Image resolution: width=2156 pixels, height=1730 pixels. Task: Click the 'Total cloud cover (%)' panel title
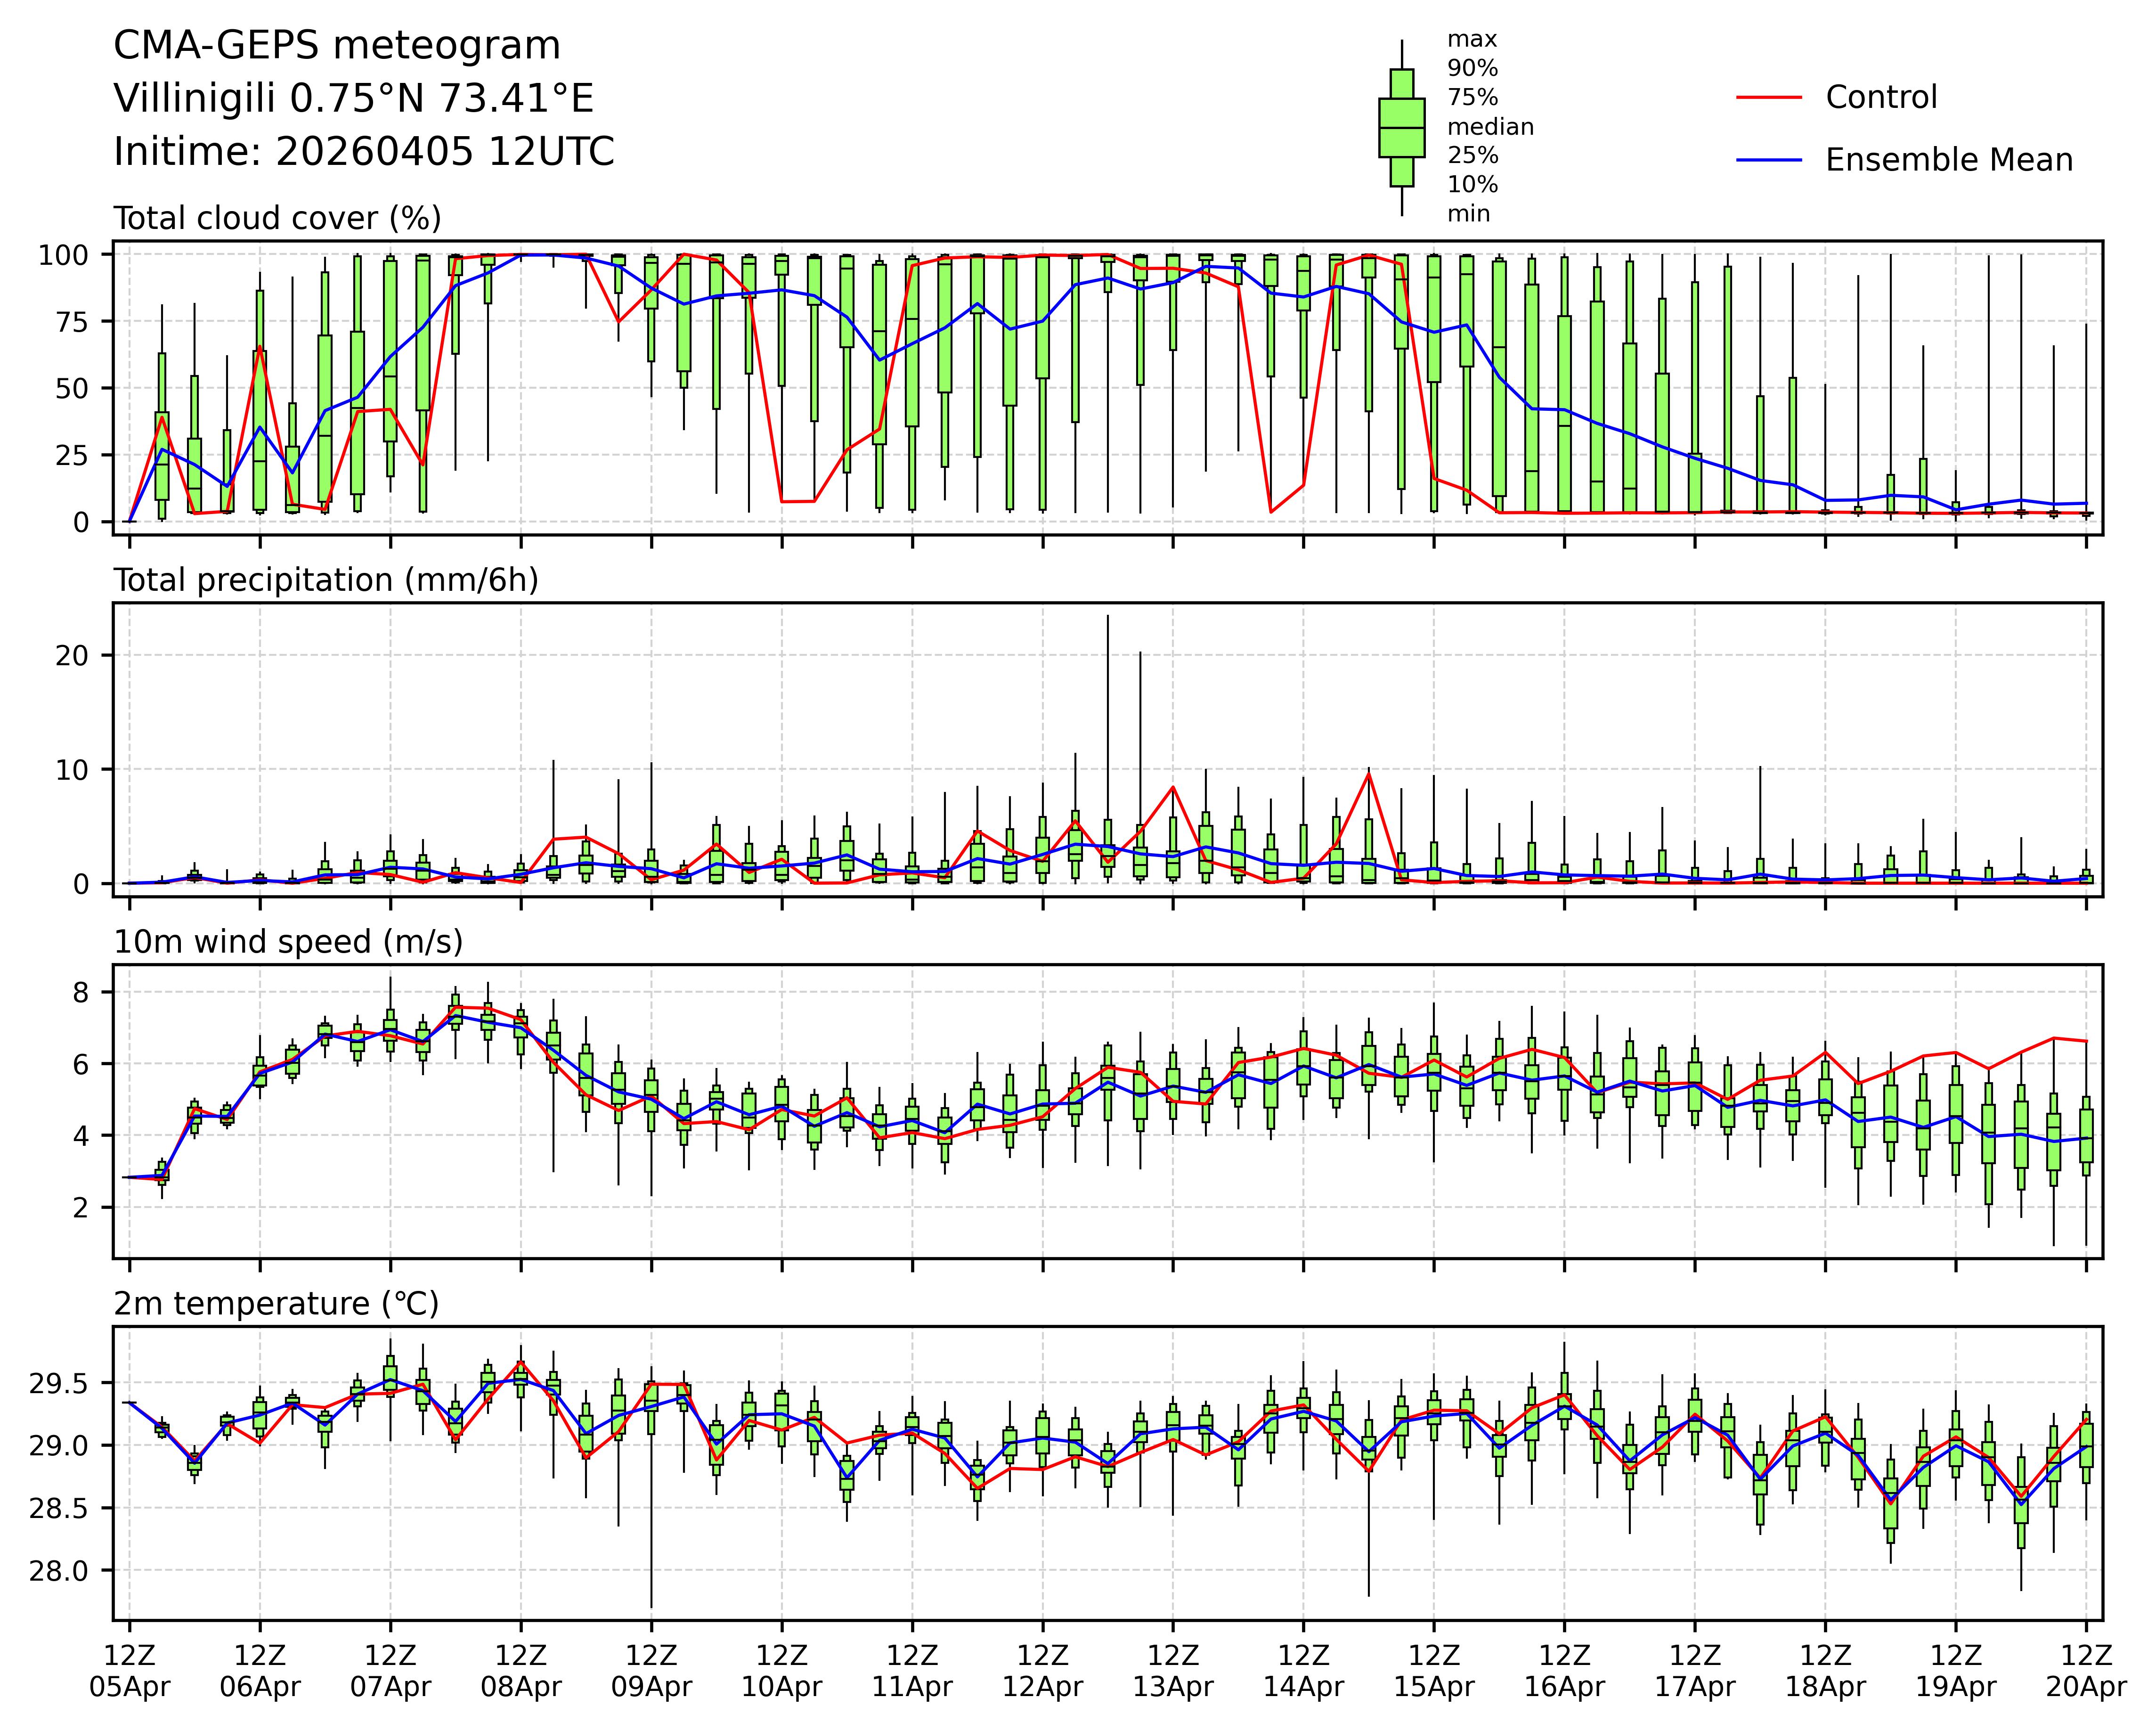click(277, 218)
